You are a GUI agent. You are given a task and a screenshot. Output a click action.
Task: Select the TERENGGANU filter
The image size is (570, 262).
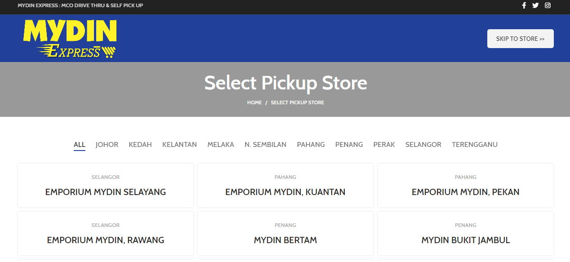[475, 144]
